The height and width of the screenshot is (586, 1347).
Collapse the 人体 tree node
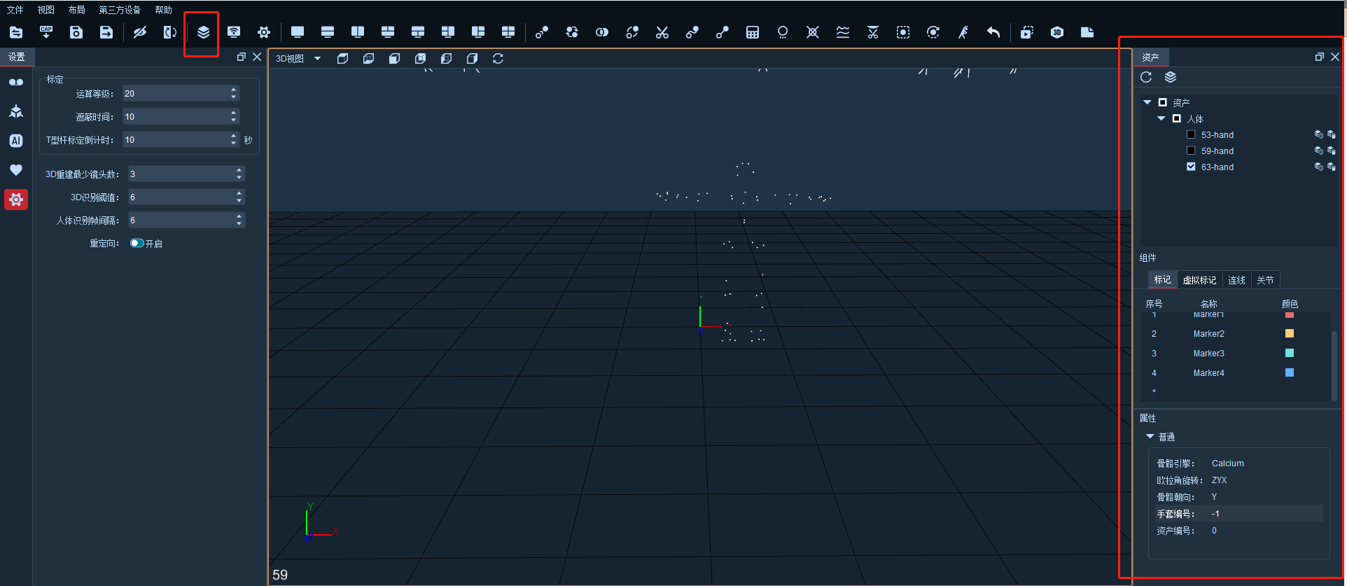[1161, 118]
